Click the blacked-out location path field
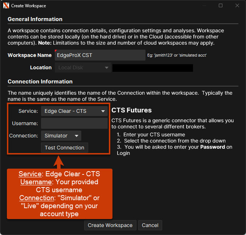Viewport: 246px width, 235px height. [152, 68]
